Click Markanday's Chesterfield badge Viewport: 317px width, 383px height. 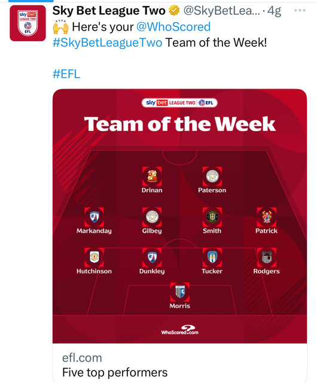(94, 217)
